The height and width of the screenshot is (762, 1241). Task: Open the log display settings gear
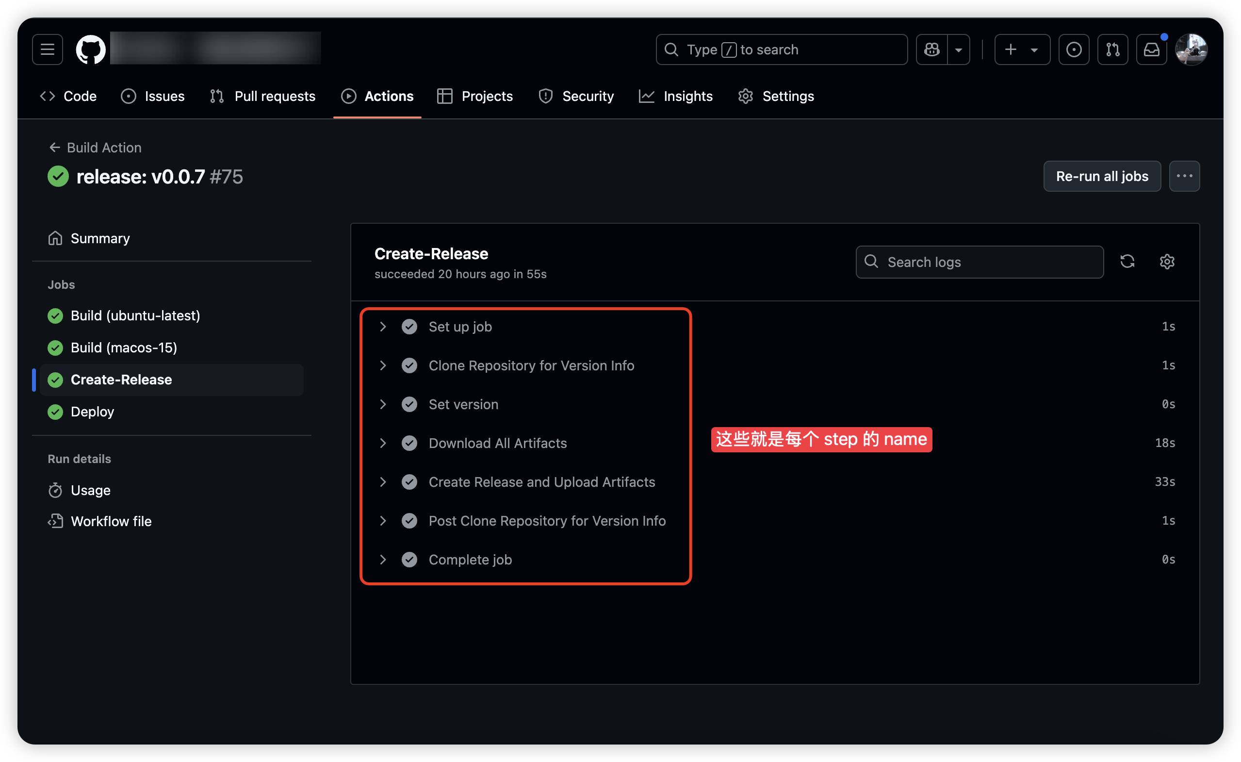pyautogui.click(x=1167, y=262)
